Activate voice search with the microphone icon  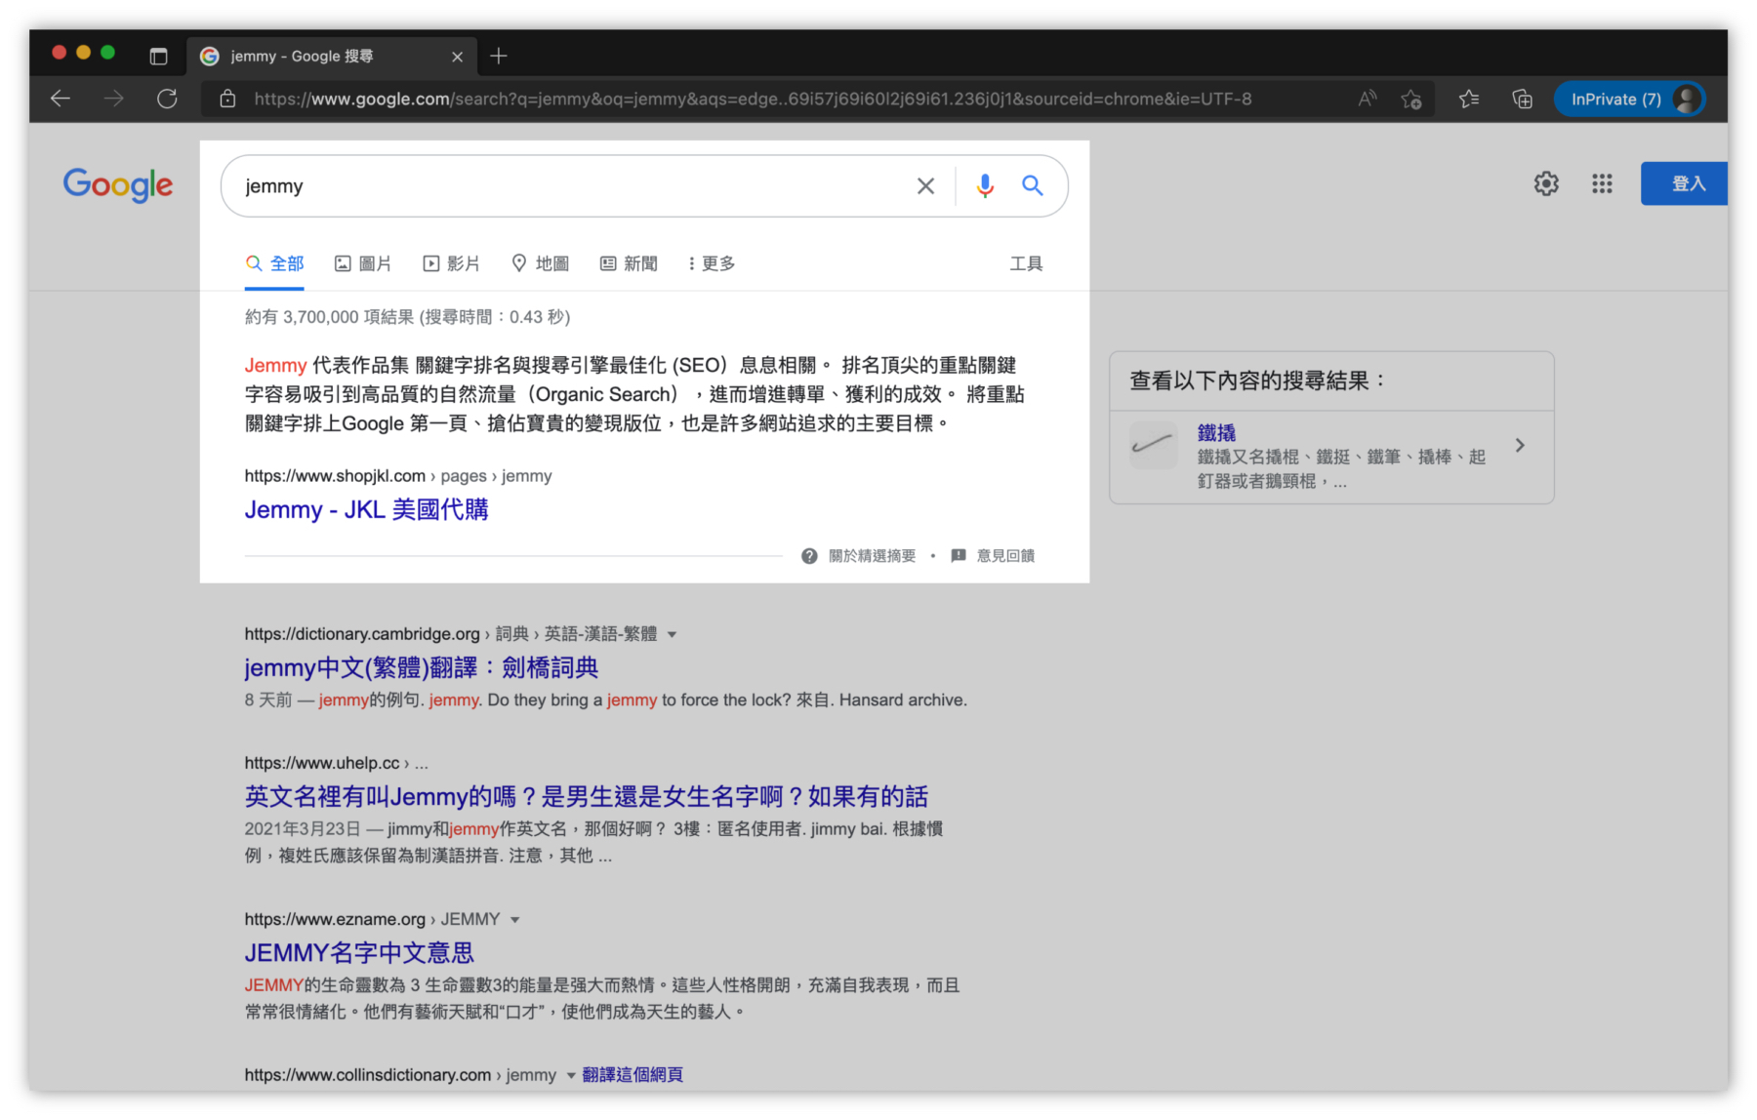(x=985, y=185)
